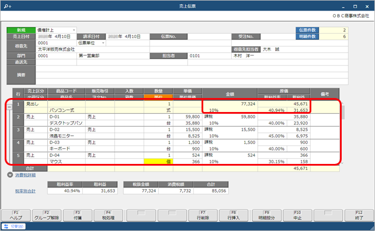Click the F12 終了 button
The height and width of the screenshot is (231, 375).
[359, 215]
